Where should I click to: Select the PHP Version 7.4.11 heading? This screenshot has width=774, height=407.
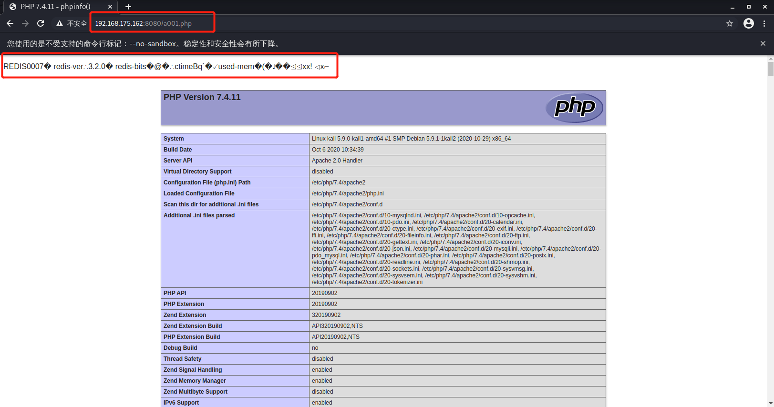click(202, 97)
